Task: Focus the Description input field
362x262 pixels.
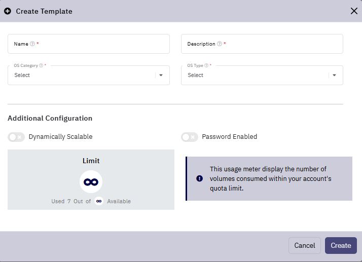Action: [x=262, y=44]
